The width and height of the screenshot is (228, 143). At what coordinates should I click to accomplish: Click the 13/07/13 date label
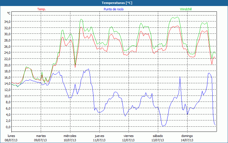click(158, 140)
